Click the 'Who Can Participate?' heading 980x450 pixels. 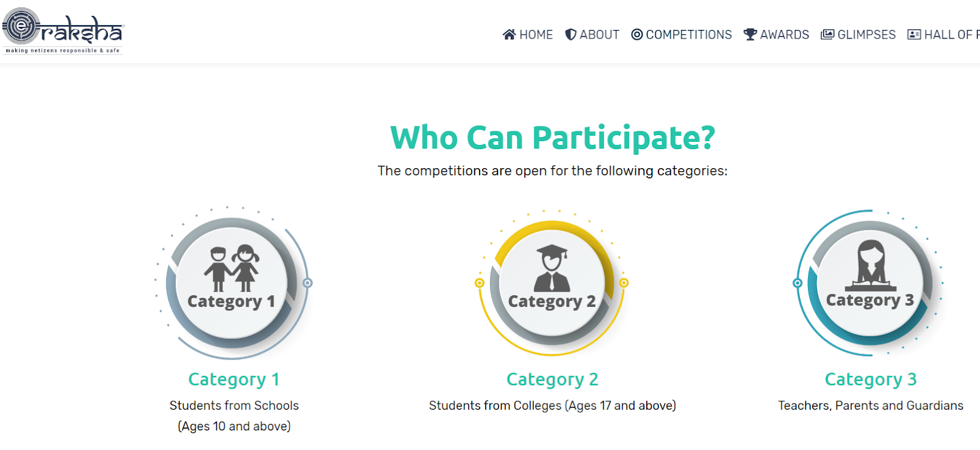click(552, 138)
